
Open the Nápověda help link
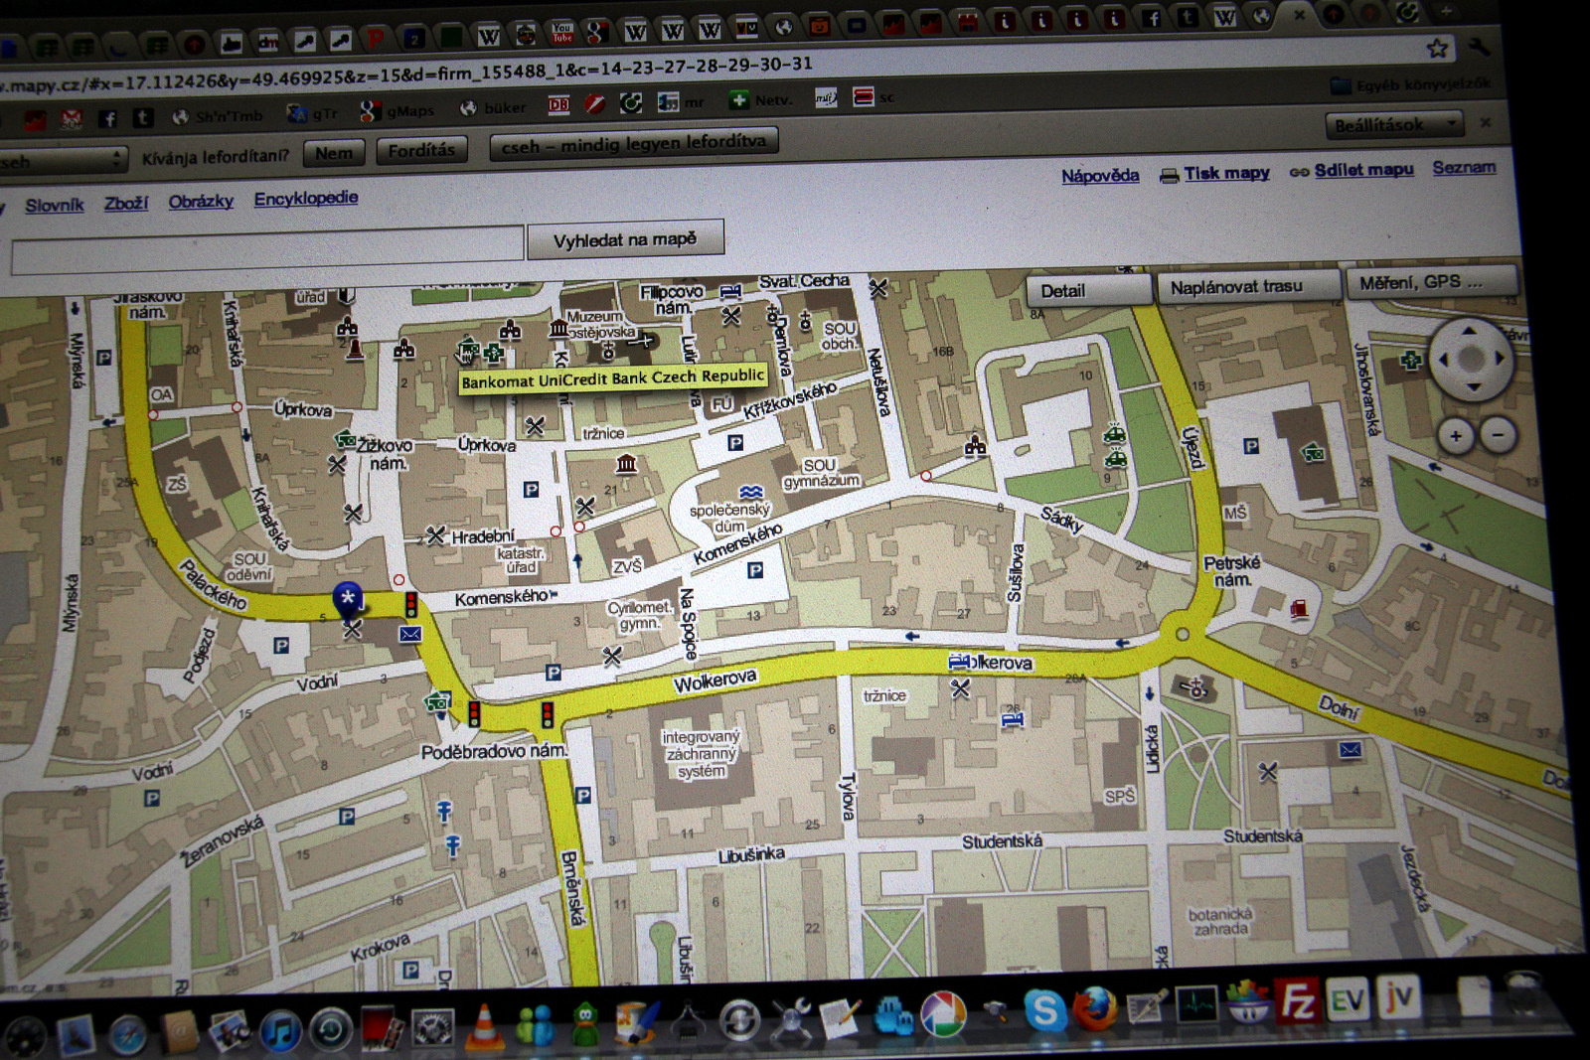1100,176
